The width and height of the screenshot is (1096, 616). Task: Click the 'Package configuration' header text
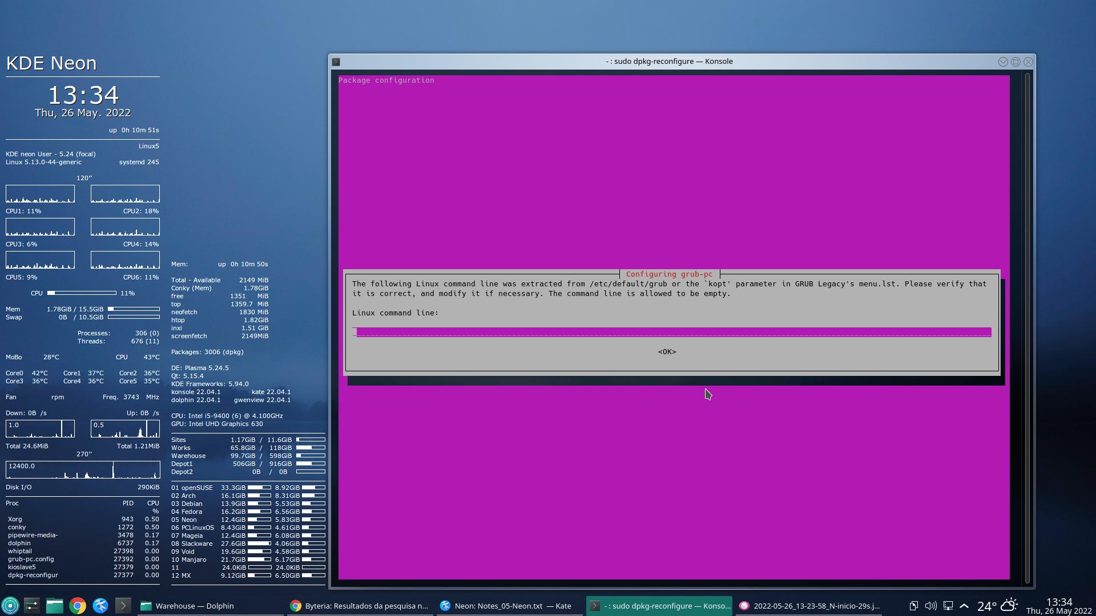(x=386, y=80)
